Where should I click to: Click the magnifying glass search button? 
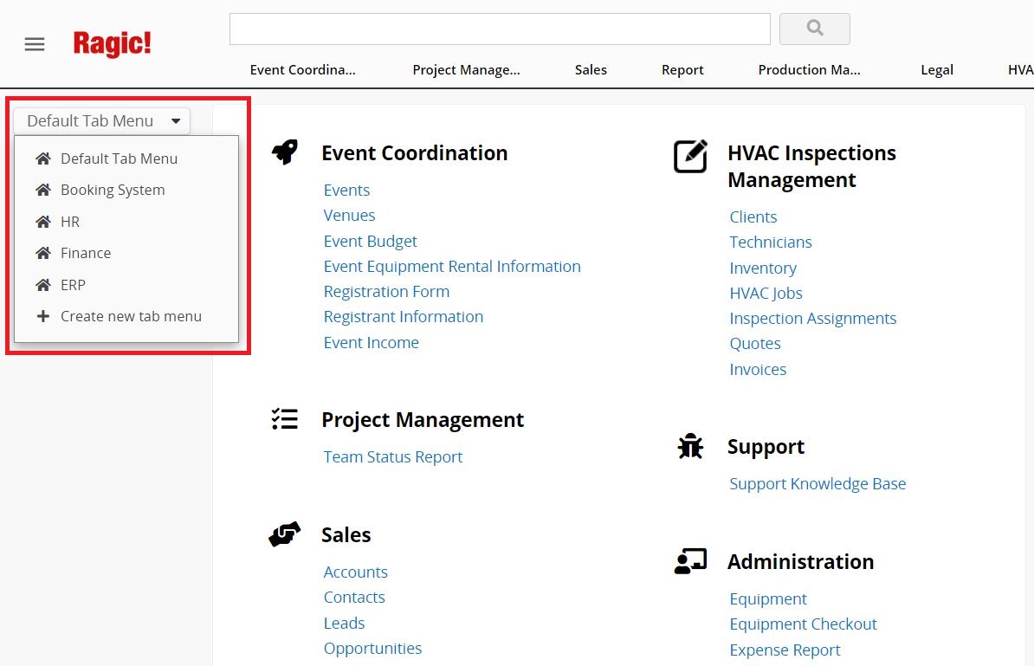click(814, 29)
